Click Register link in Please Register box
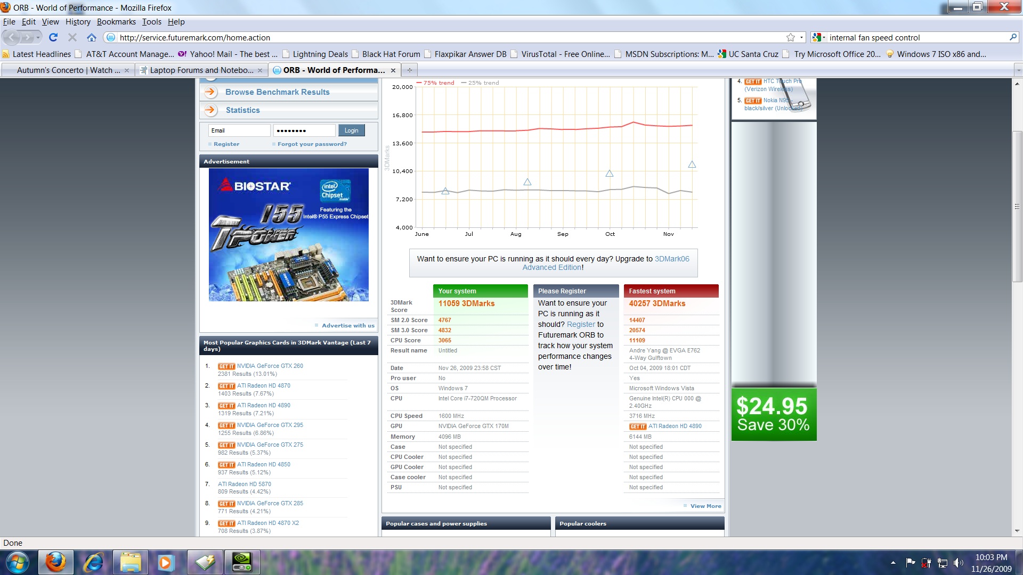This screenshot has width=1023, height=575. click(581, 324)
